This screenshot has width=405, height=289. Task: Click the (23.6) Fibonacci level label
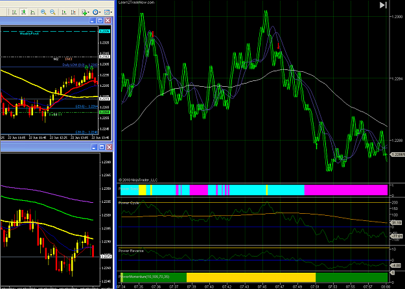coord(87,106)
